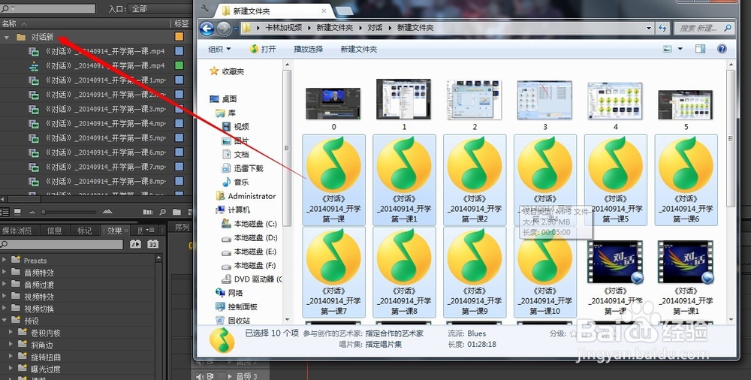Switch project panel to icon view
The width and height of the screenshot is (751, 380).
[18, 212]
